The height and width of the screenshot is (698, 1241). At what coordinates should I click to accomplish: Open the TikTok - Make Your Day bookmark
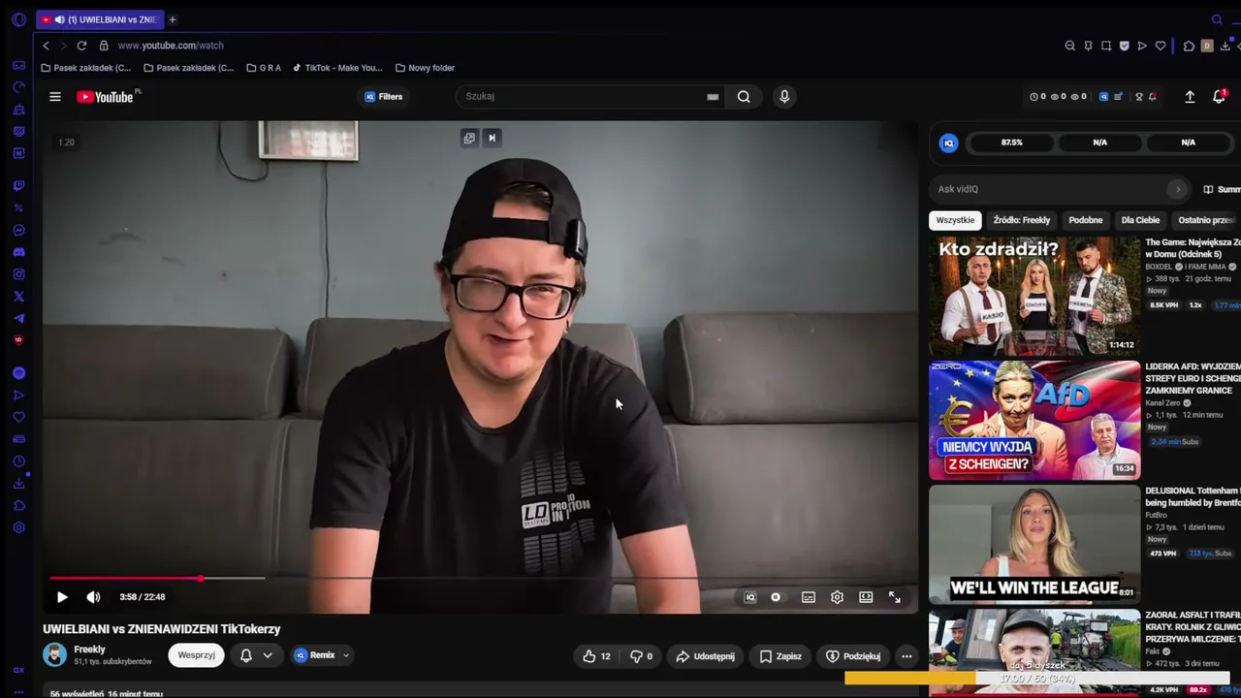coord(337,68)
